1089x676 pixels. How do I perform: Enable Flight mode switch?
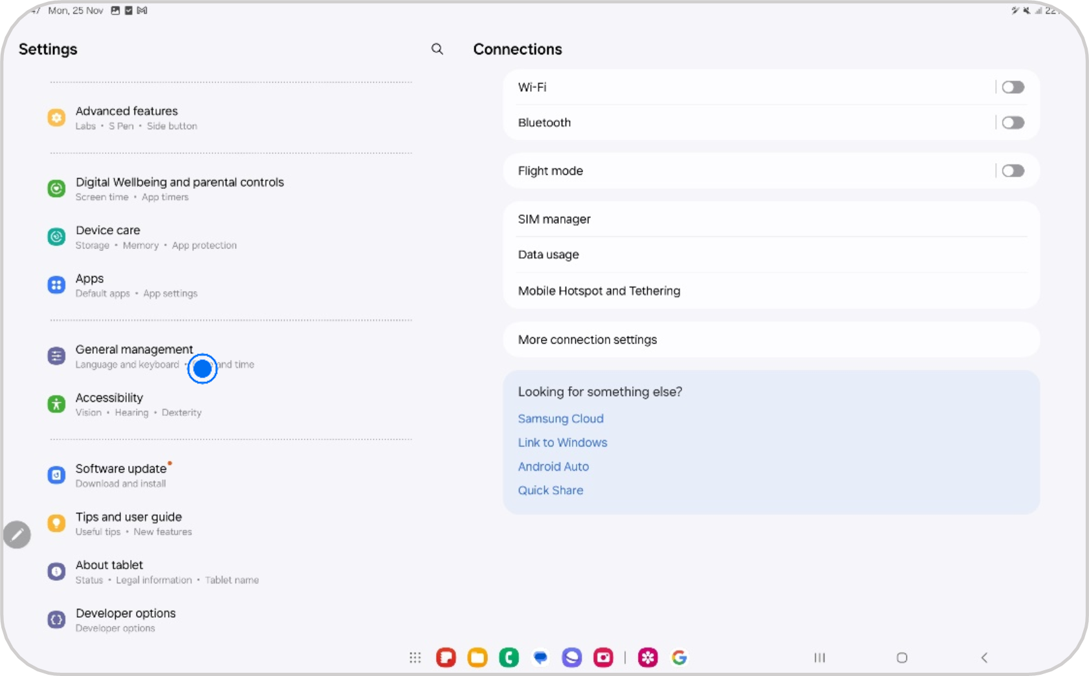click(x=1013, y=171)
